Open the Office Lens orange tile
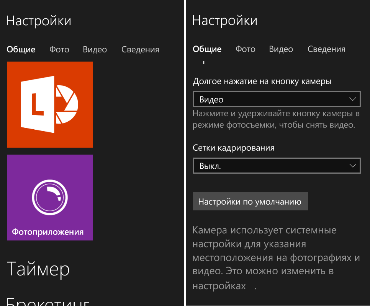 50,104
